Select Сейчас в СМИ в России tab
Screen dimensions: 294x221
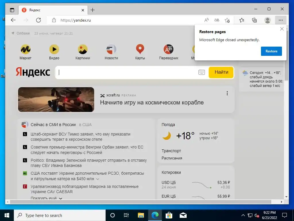(53, 125)
